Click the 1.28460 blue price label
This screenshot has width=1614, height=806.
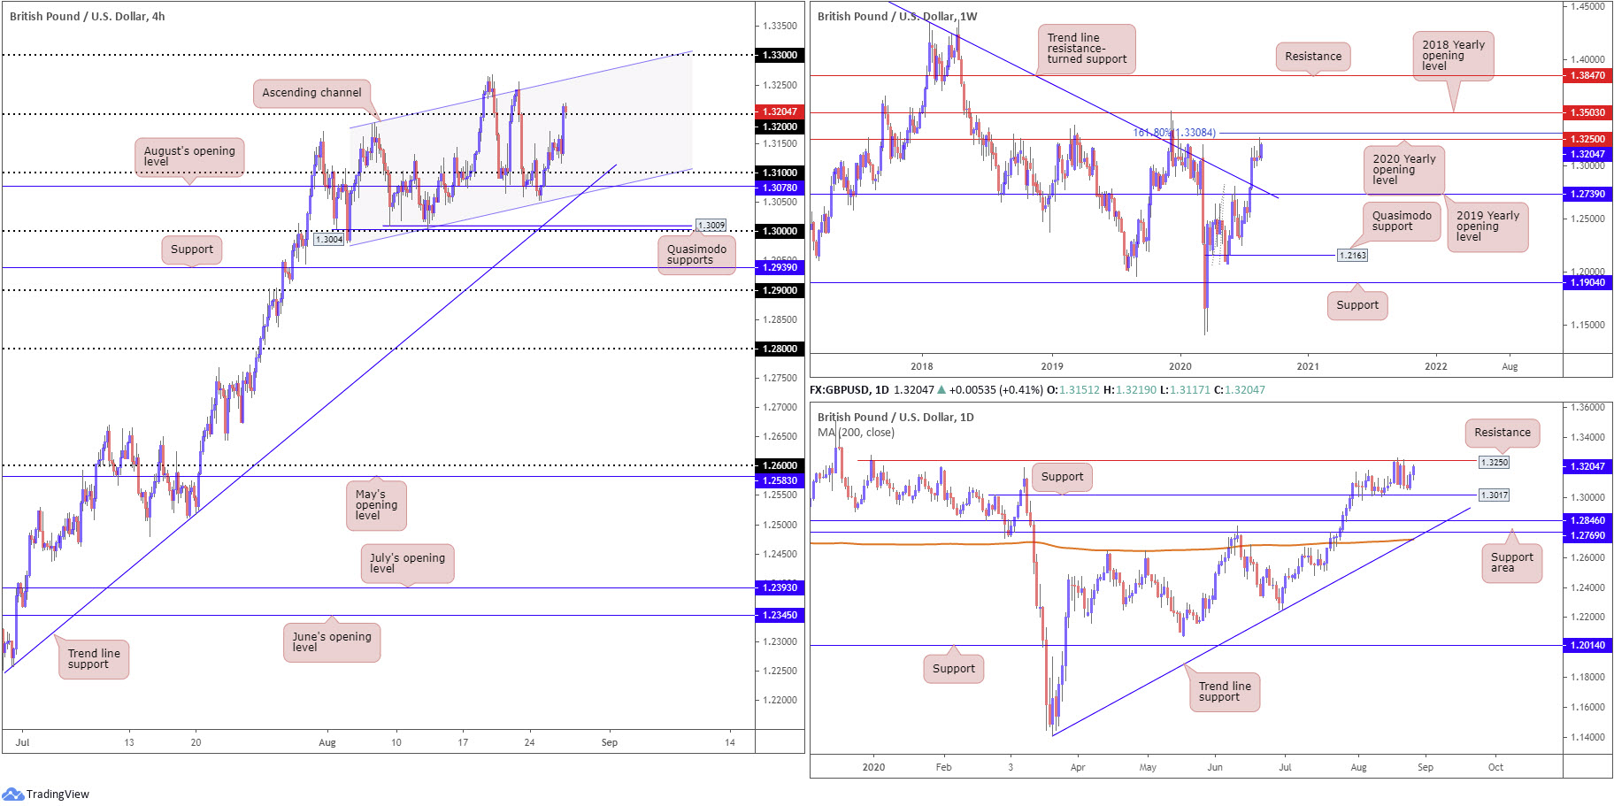point(1587,521)
